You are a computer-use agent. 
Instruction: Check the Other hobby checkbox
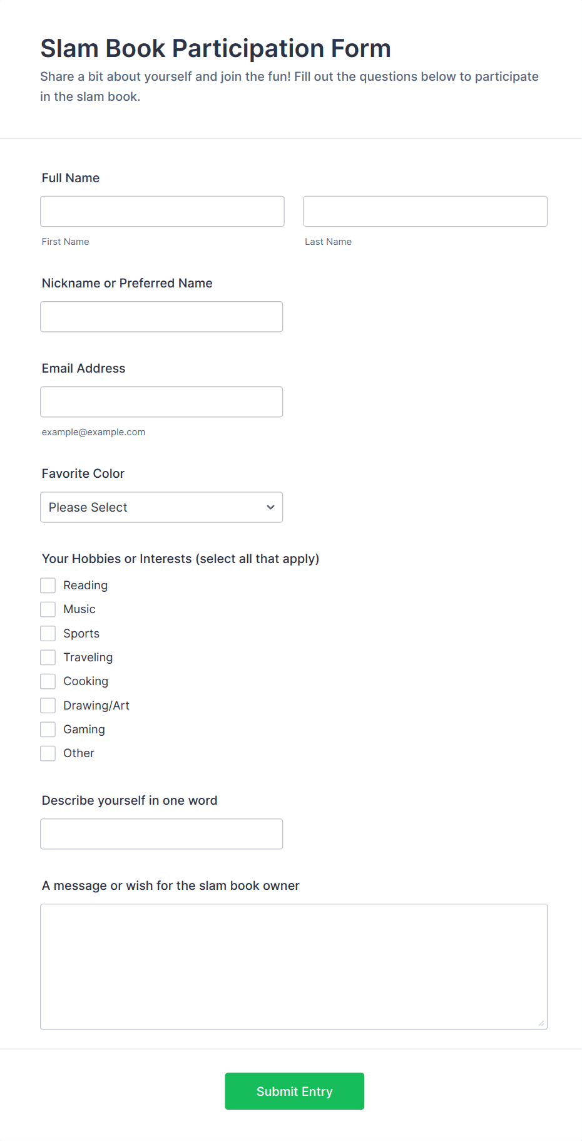click(48, 753)
